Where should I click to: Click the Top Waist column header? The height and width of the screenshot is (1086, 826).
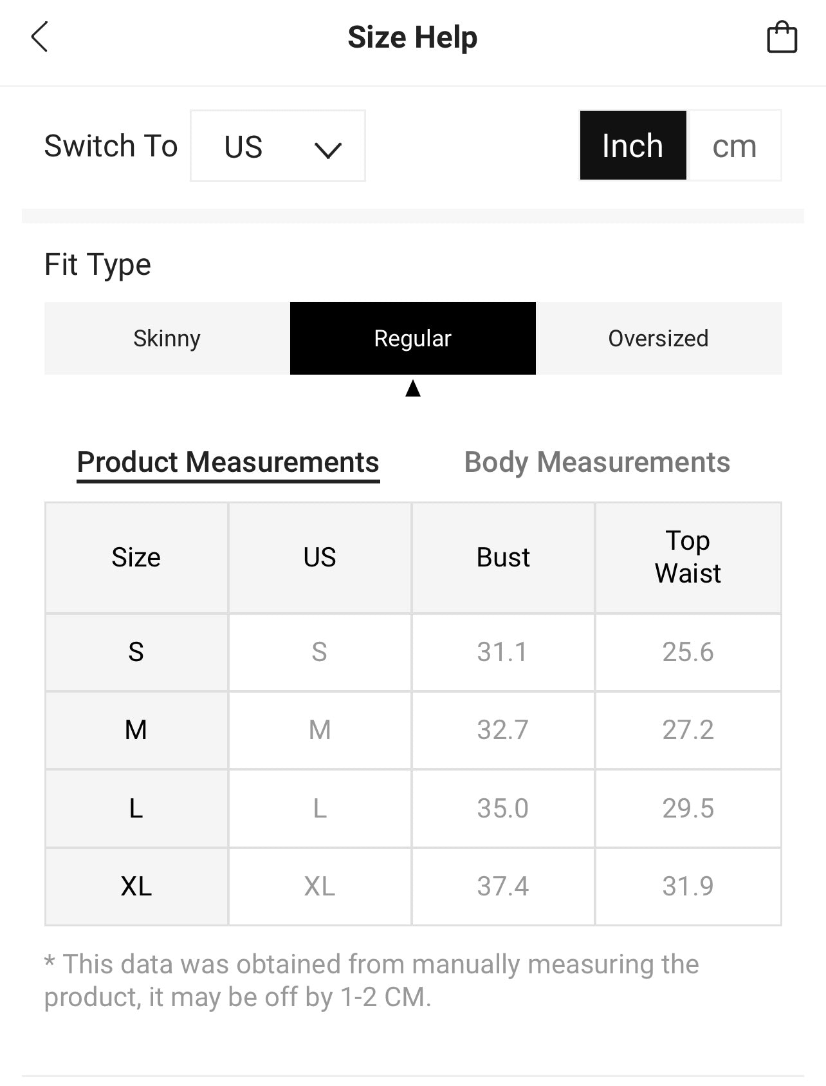pyautogui.click(x=688, y=557)
